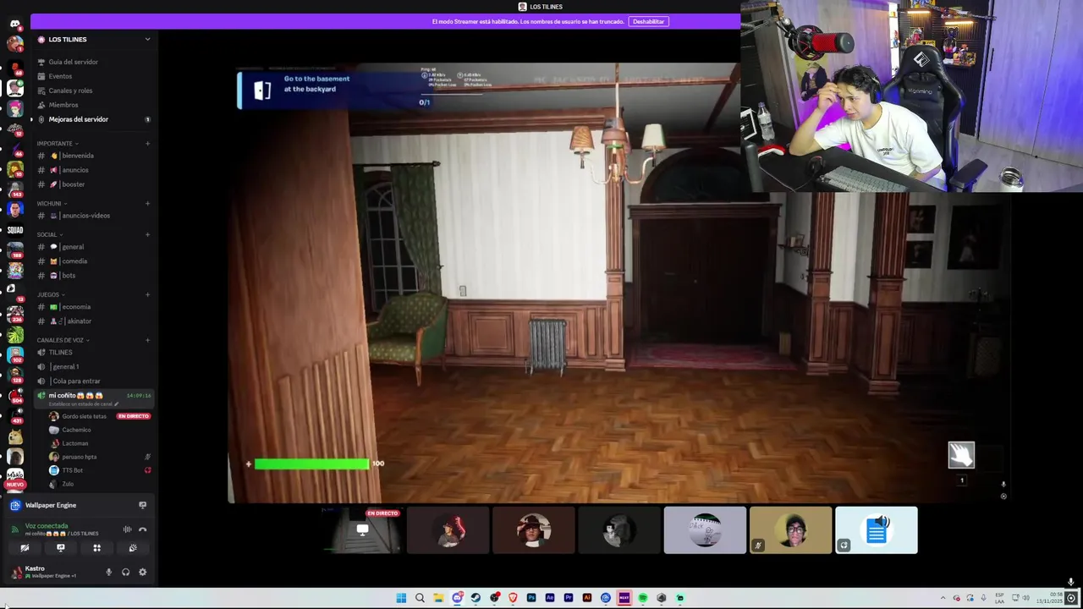Image resolution: width=1083 pixels, height=609 pixels.
Task: Toggle camera on or off
Action: [x=25, y=548]
